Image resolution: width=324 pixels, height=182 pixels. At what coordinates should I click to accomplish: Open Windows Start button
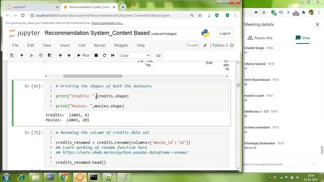[x=6, y=177]
